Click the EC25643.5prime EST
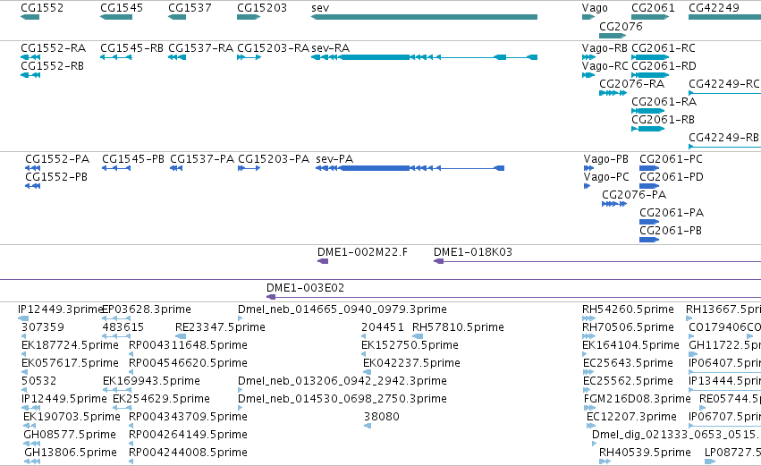The height and width of the screenshot is (466, 761). 588,372
